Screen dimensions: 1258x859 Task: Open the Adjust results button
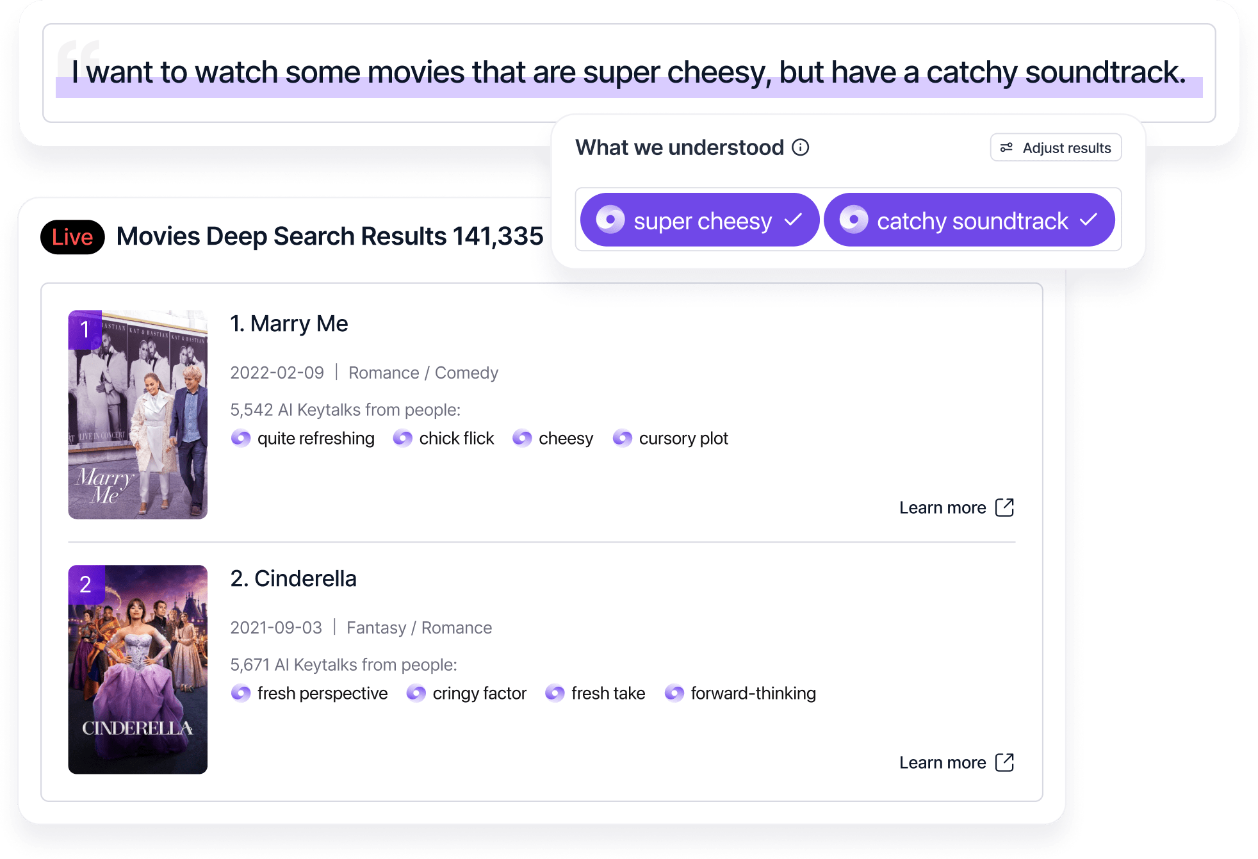click(1056, 147)
